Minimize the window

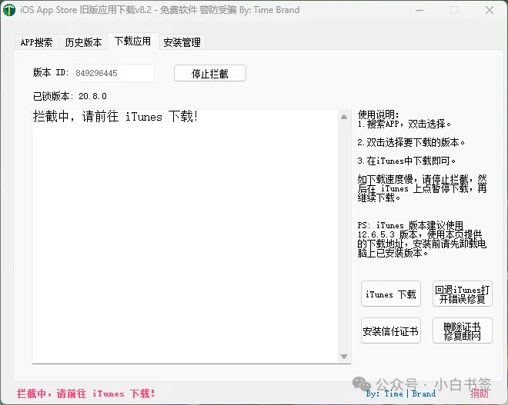tap(419, 10)
